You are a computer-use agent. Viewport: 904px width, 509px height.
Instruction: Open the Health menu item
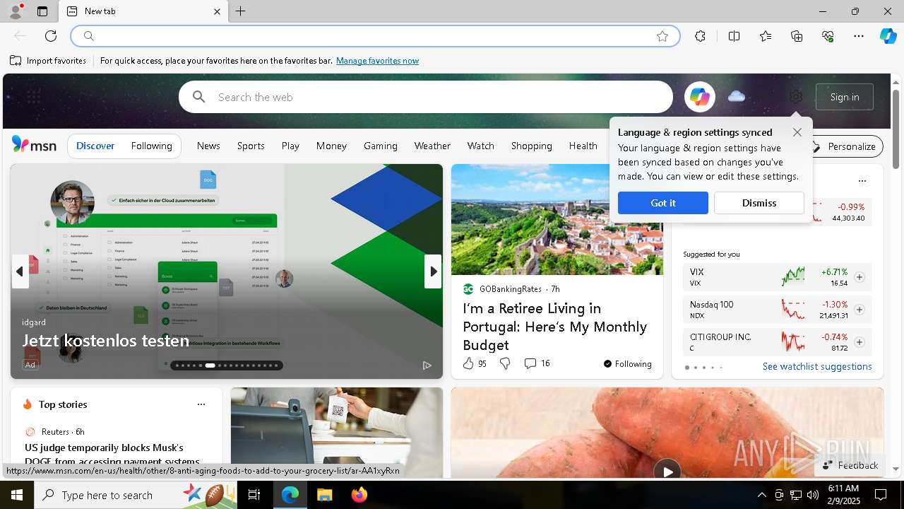583,146
